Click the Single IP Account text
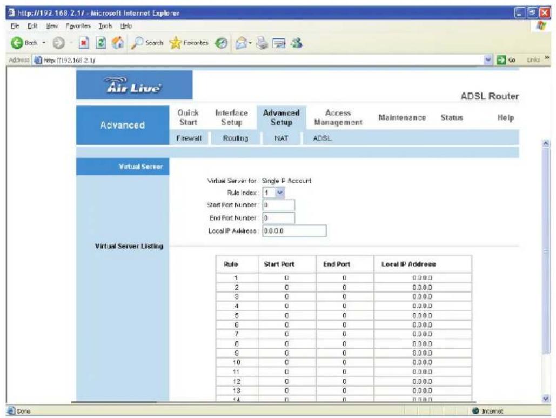The image size is (556, 418). (286, 181)
